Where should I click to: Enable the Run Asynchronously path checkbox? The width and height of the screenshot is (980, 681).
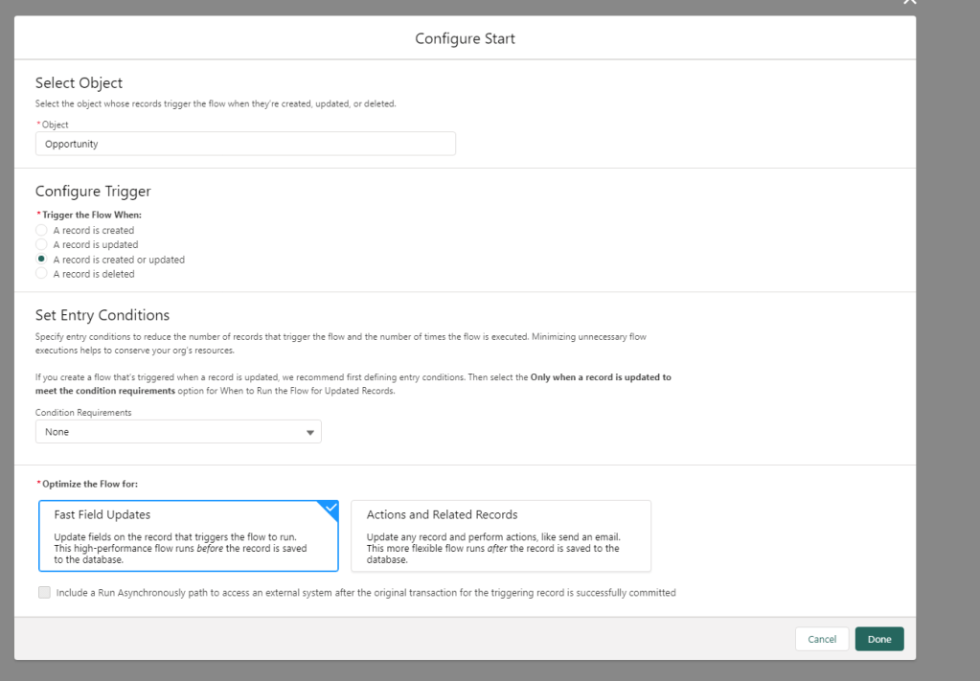pyautogui.click(x=44, y=593)
